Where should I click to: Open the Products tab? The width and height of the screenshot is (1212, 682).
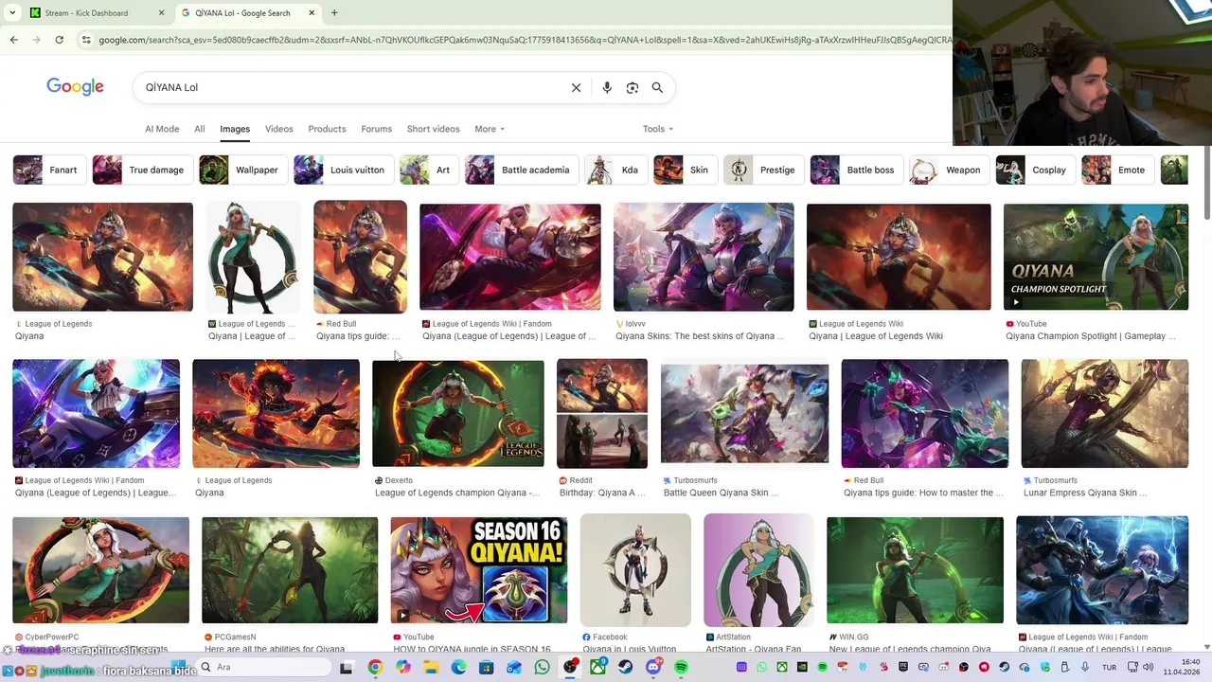click(x=327, y=129)
